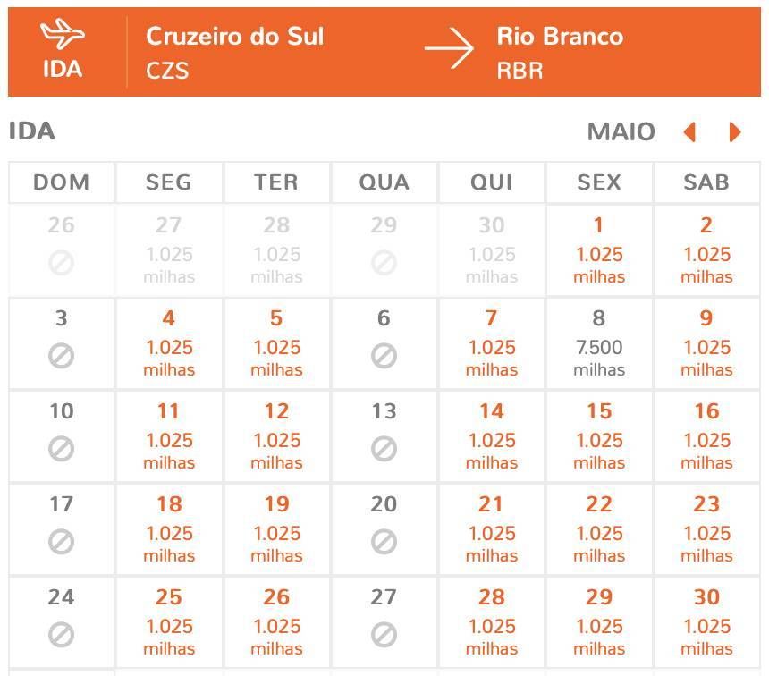Image resolution: width=769 pixels, height=676 pixels.
Task: Click the MAIO month label
Action: (x=621, y=132)
